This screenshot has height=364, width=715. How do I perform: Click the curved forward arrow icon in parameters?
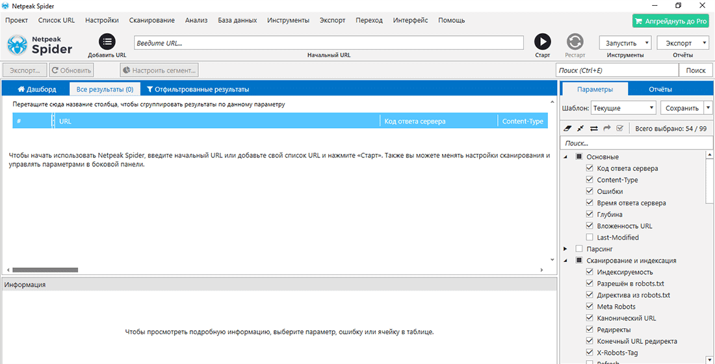pyautogui.click(x=606, y=129)
